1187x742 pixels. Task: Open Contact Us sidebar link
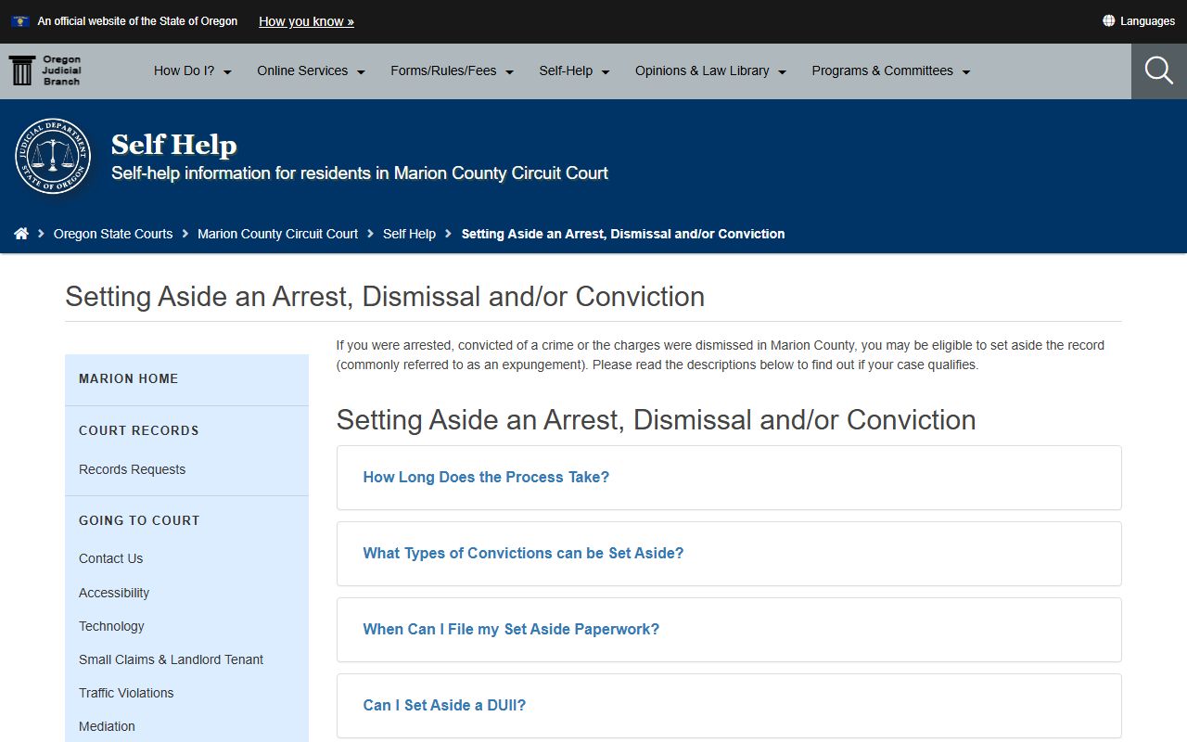pos(110,558)
